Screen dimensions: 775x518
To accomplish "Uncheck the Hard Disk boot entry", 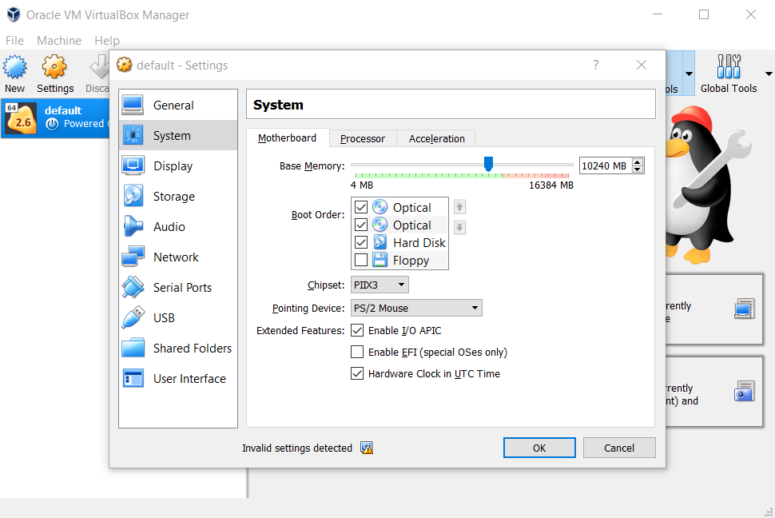I will click(361, 242).
